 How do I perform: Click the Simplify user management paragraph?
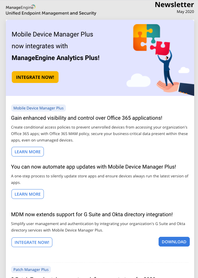pyautogui.click(x=98, y=227)
